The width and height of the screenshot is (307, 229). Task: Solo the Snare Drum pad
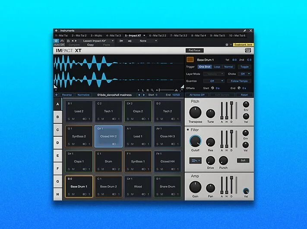tap(158, 194)
